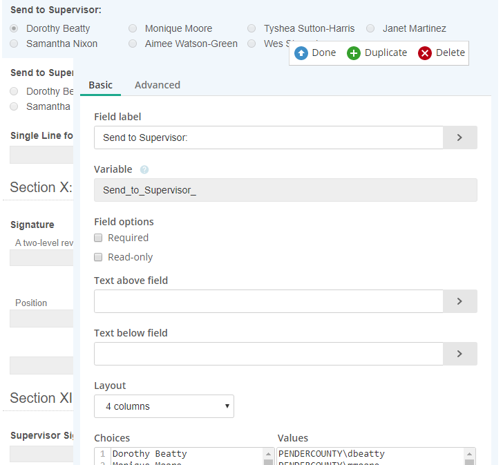Click the Section XI heading
This screenshot has width=503, height=465.
coord(41,398)
